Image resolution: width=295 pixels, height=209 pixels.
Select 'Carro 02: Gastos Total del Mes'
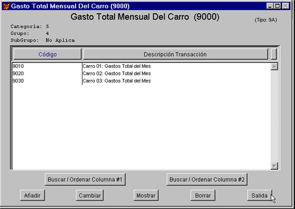[x=117, y=74]
